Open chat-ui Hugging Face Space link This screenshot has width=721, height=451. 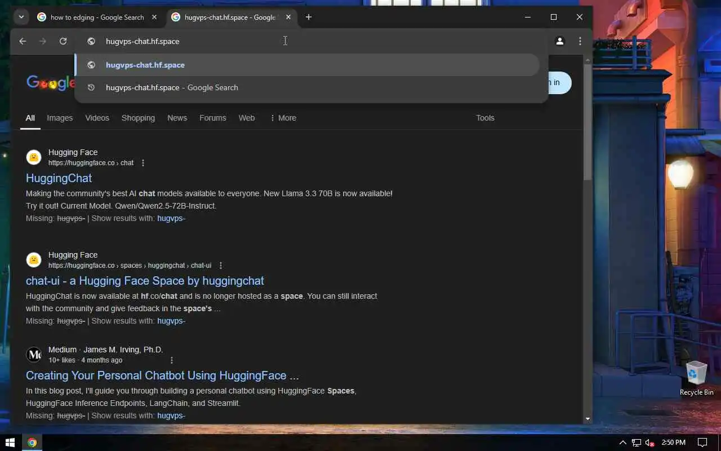pos(145,281)
